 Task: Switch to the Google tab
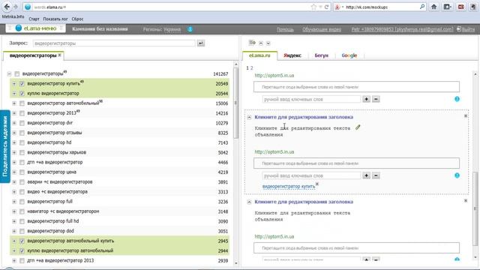click(x=349, y=55)
